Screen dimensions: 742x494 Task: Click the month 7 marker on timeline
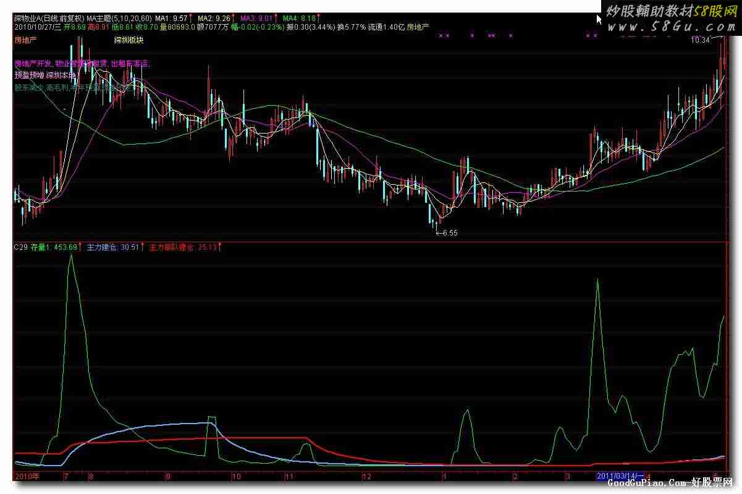click(66, 477)
